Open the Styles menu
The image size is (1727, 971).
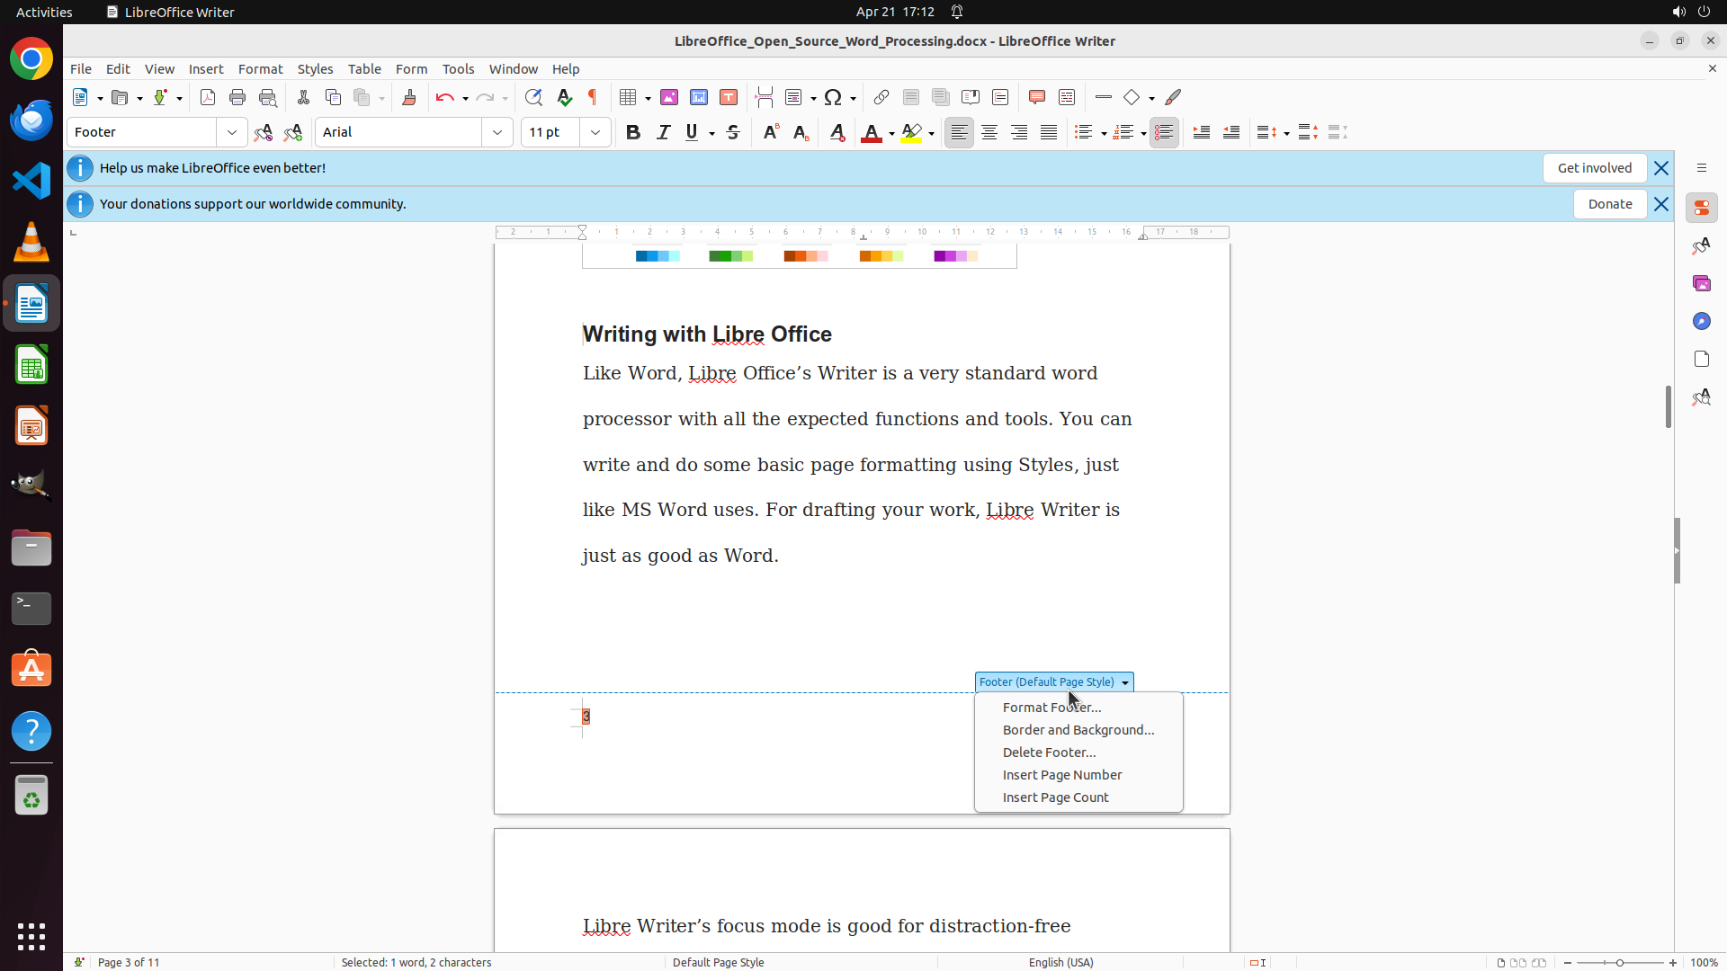click(315, 69)
